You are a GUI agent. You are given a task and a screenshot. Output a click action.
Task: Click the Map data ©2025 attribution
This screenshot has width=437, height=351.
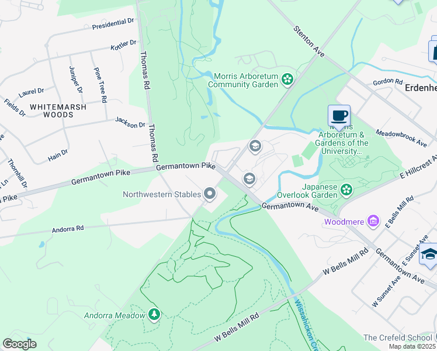412,346
